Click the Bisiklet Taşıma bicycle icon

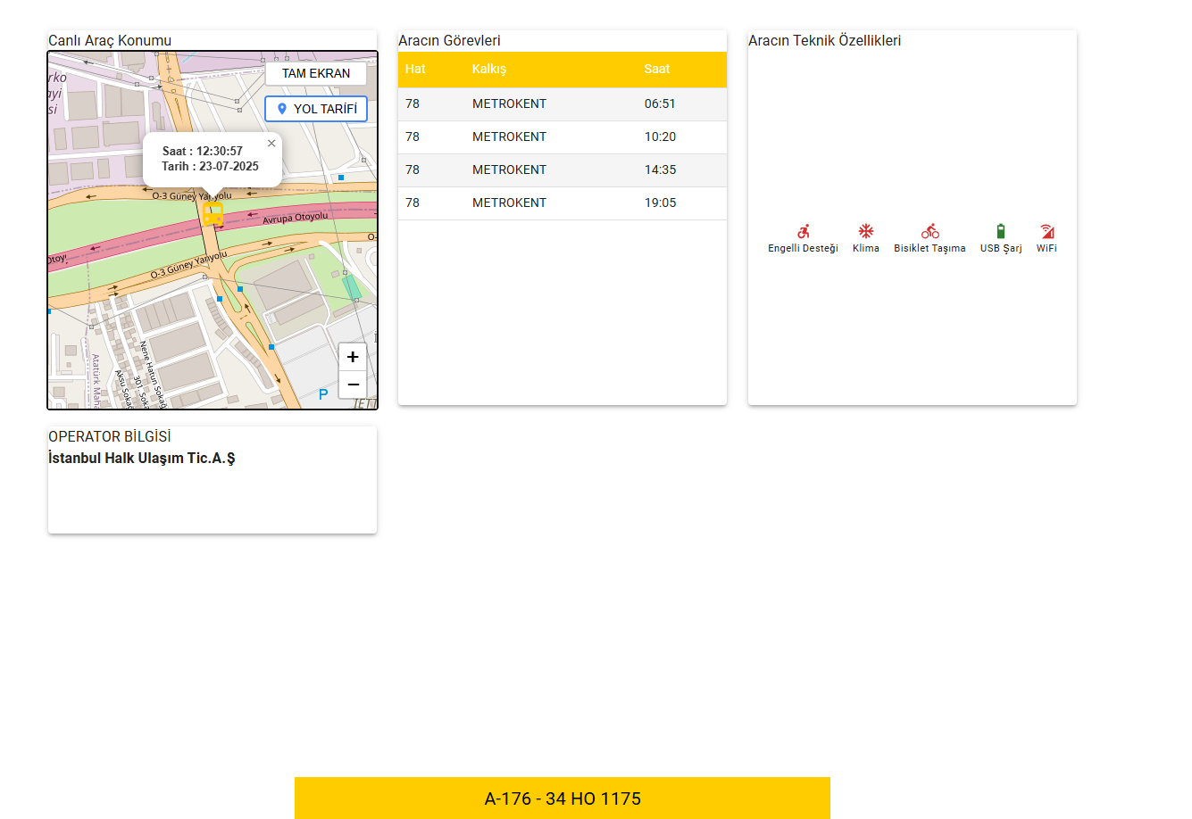pos(930,231)
